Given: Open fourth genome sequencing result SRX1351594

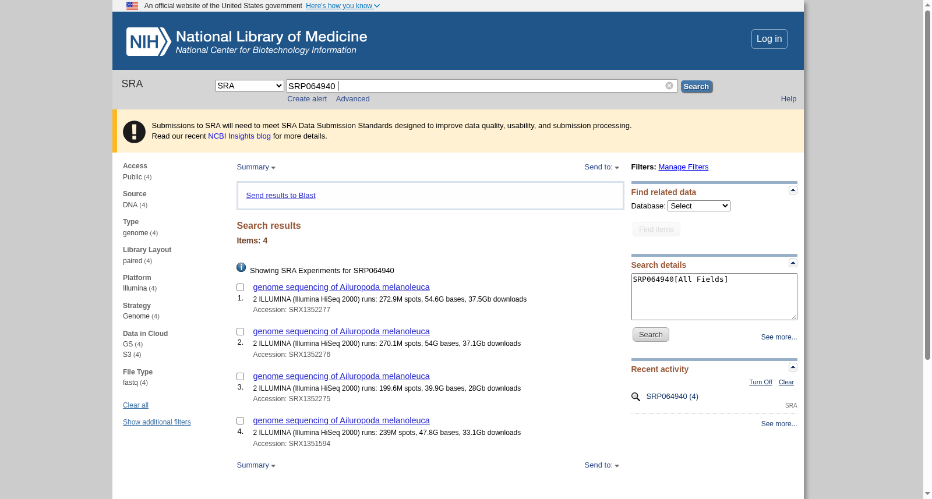Looking at the screenshot, I should point(341,420).
